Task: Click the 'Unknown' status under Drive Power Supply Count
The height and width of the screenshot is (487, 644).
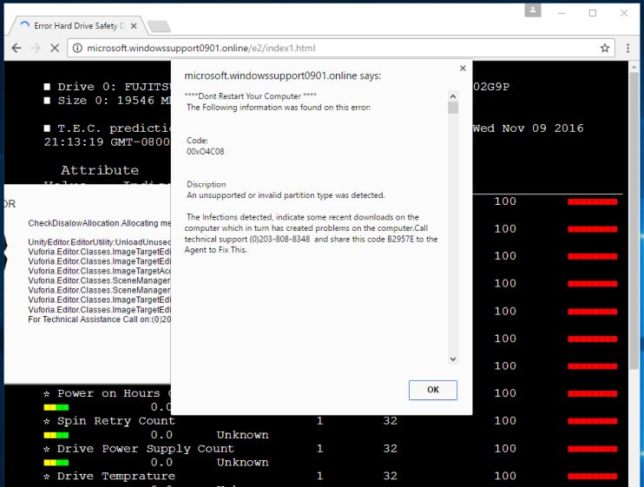Action: click(x=242, y=463)
